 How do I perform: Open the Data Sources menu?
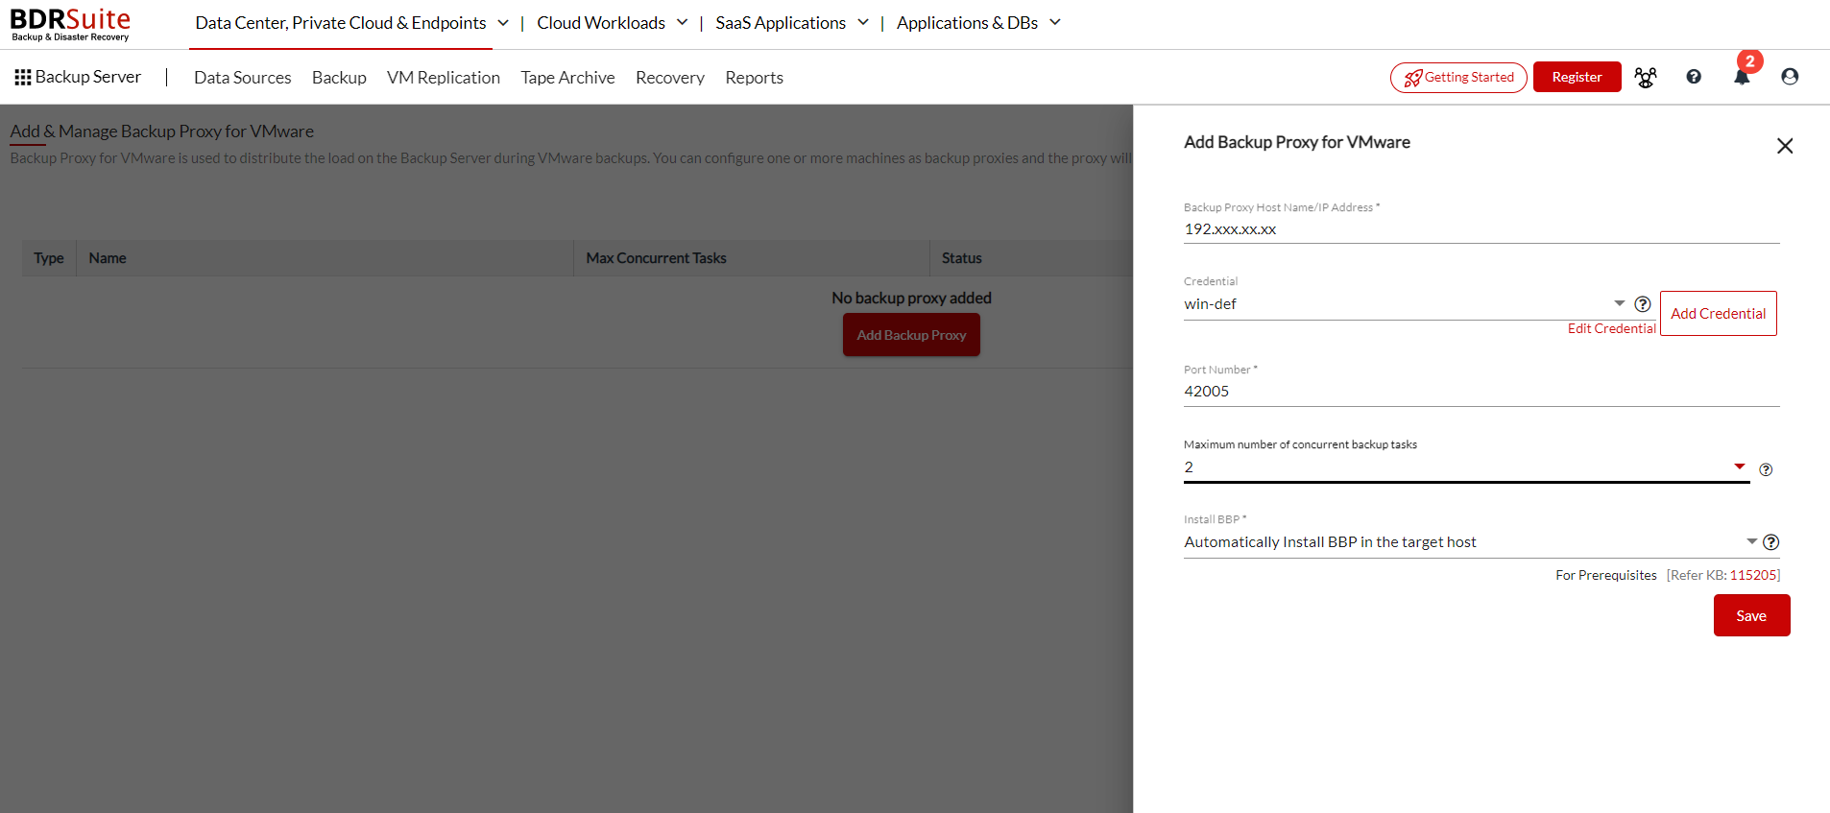(x=243, y=78)
